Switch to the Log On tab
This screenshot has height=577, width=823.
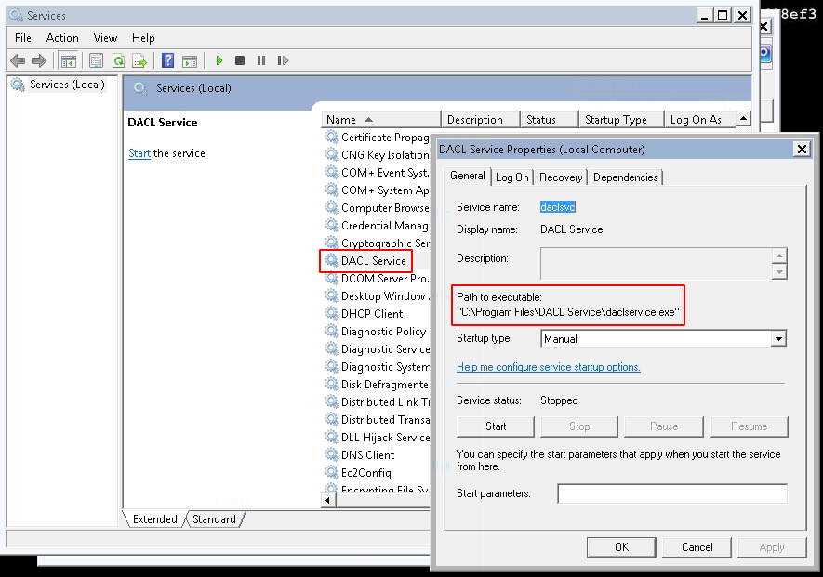point(511,177)
